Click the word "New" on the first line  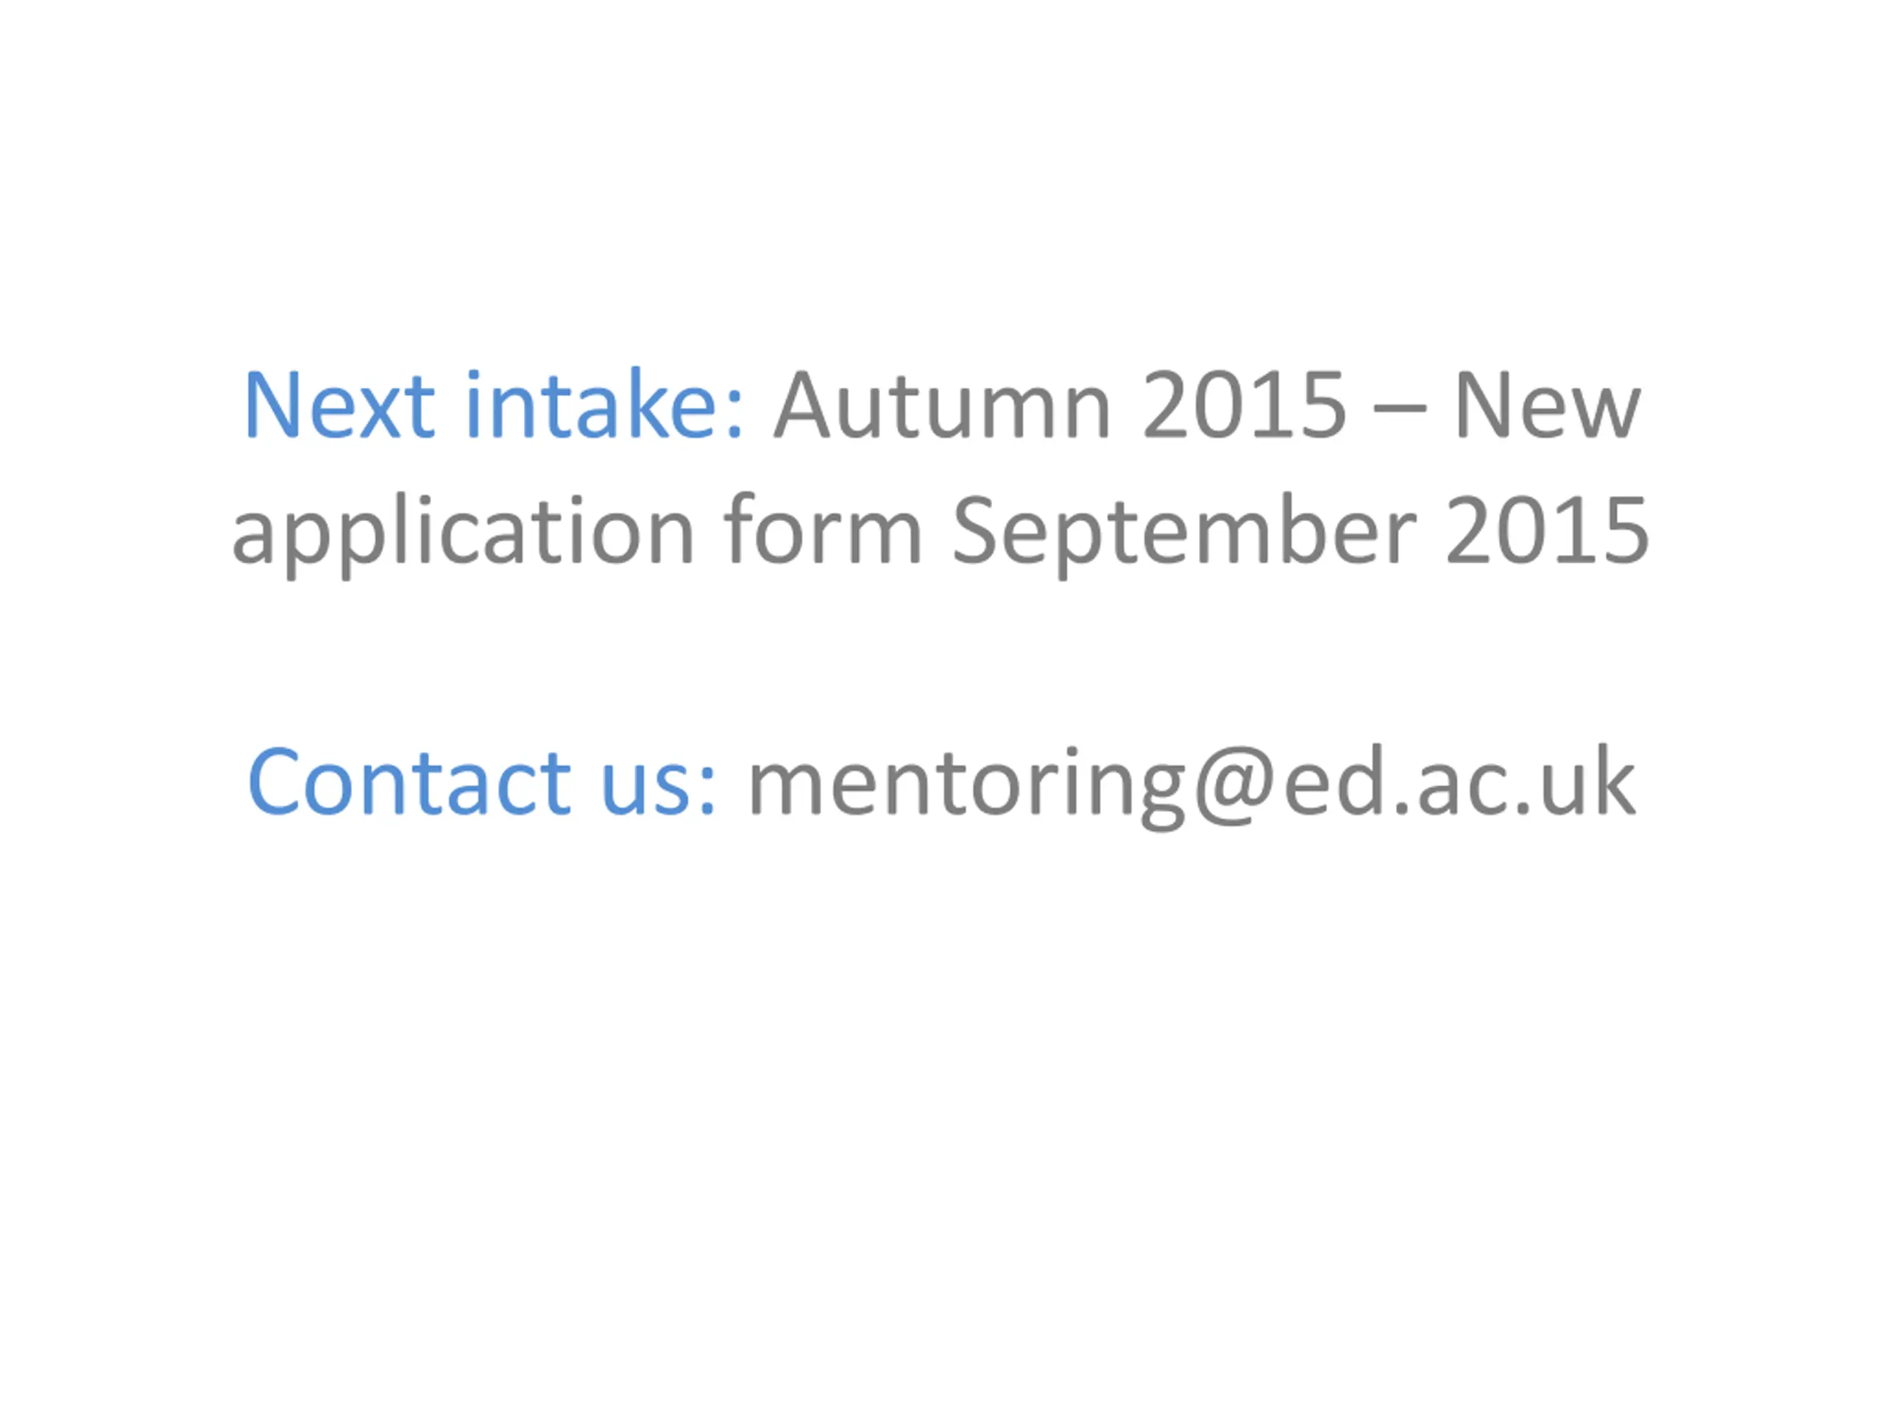pos(1547,406)
